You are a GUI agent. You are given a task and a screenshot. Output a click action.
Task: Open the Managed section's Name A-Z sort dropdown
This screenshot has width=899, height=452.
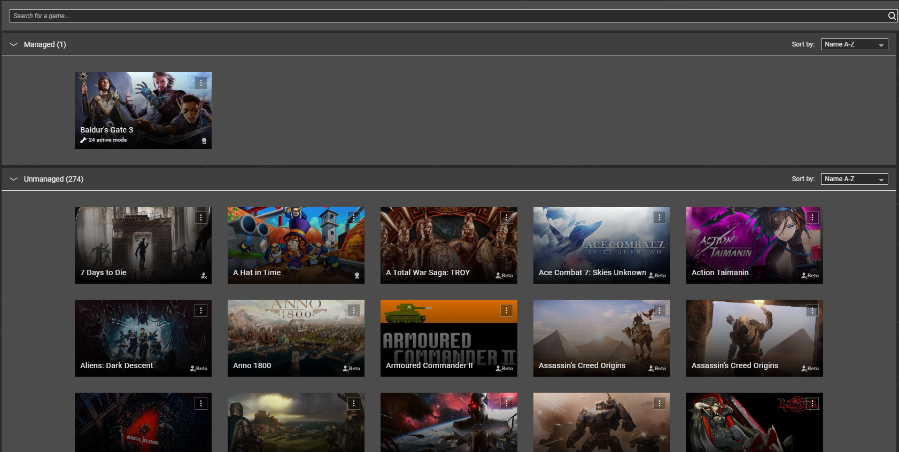click(x=854, y=44)
